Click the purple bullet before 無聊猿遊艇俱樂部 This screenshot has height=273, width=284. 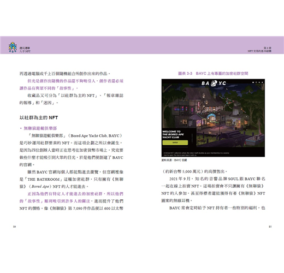tap(21, 128)
